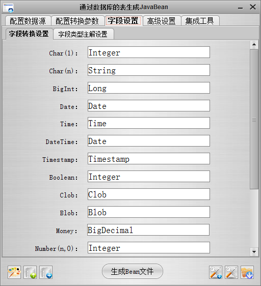Click the folder download icon
This screenshot has height=286, width=261.
click(247, 272)
